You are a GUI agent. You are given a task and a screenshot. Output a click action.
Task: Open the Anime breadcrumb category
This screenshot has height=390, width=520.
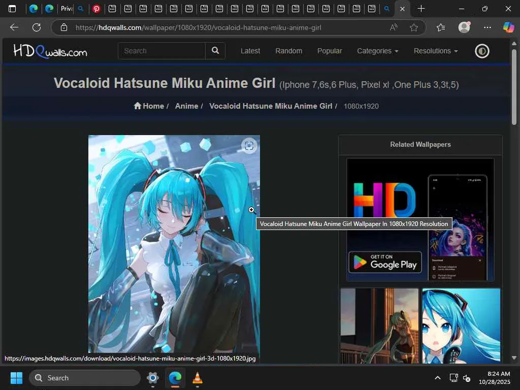[186, 106]
